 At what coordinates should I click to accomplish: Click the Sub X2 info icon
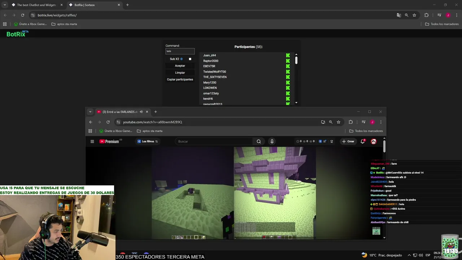[182, 59]
